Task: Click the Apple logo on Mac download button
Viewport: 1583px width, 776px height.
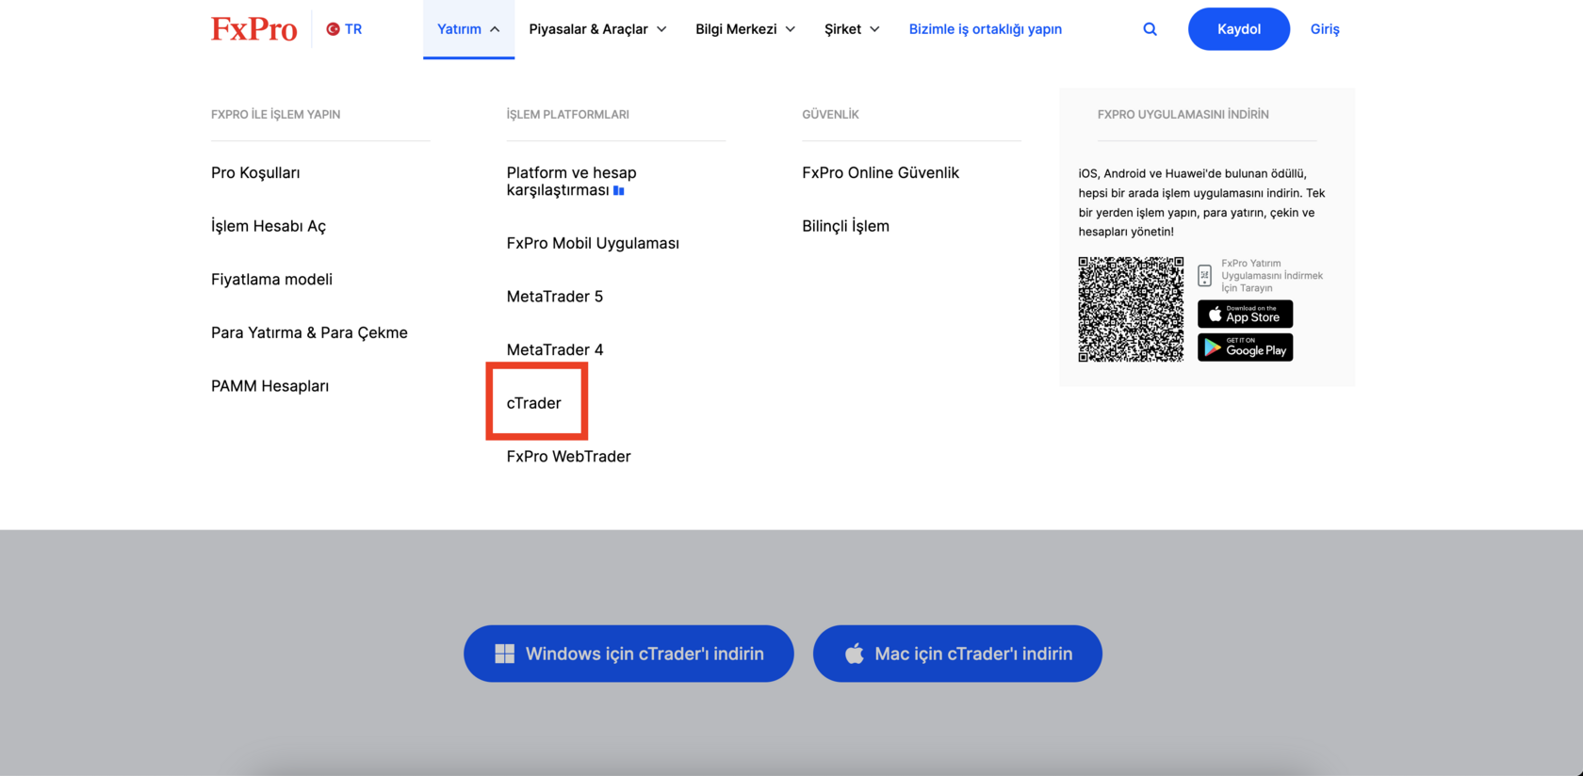Action: [854, 653]
